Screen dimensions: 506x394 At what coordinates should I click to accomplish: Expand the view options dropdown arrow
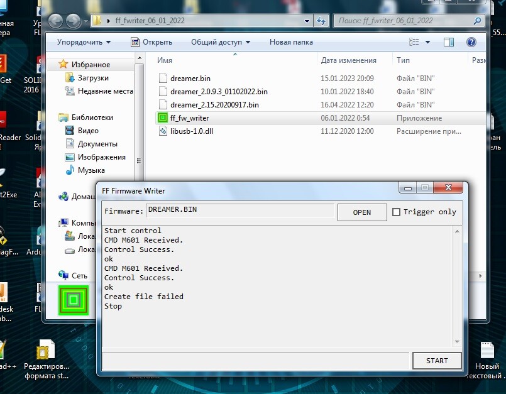427,42
